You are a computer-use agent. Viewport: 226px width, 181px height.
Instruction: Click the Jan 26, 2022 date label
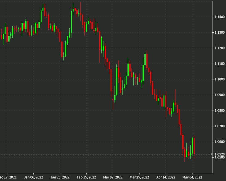[x=60, y=177]
